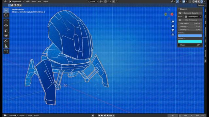
Task: Switch perspective/orthographic with the grid icon
Action: (x=173, y=34)
